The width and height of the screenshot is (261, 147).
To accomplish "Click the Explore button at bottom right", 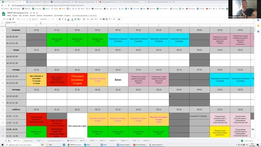I will 247,141.
